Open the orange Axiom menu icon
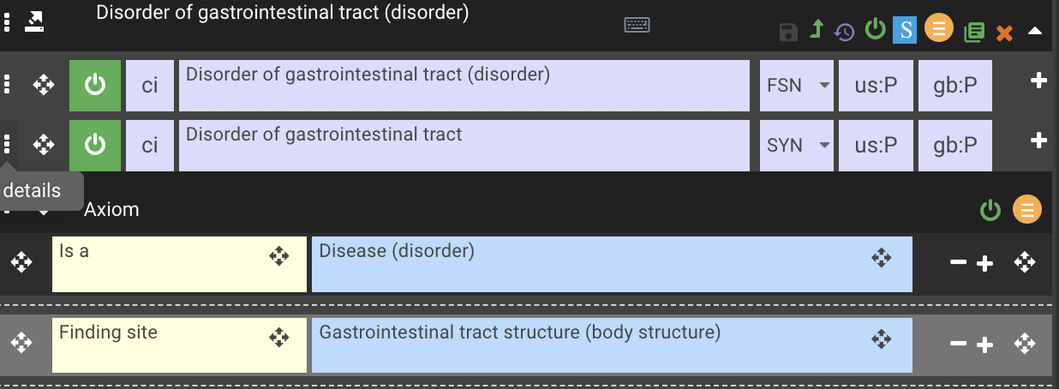The height and width of the screenshot is (389, 1059). point(1027,209)
